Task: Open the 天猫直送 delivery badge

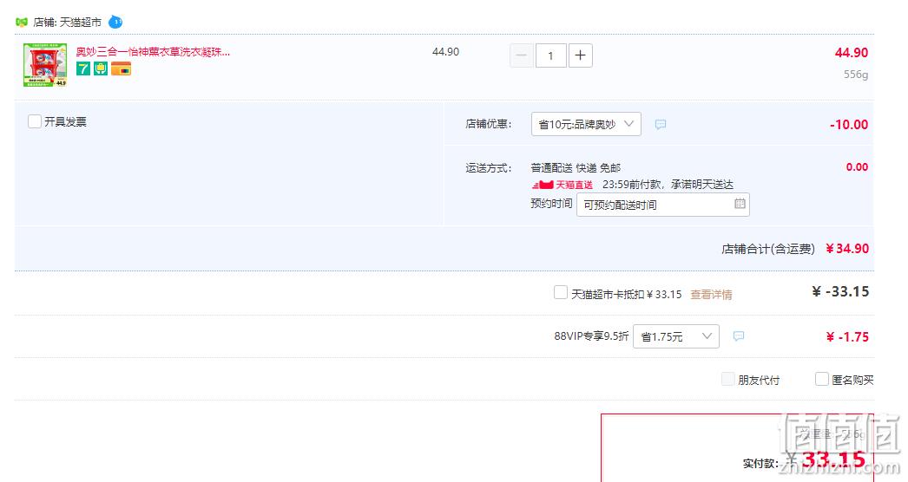Action: tap(563, 185)
